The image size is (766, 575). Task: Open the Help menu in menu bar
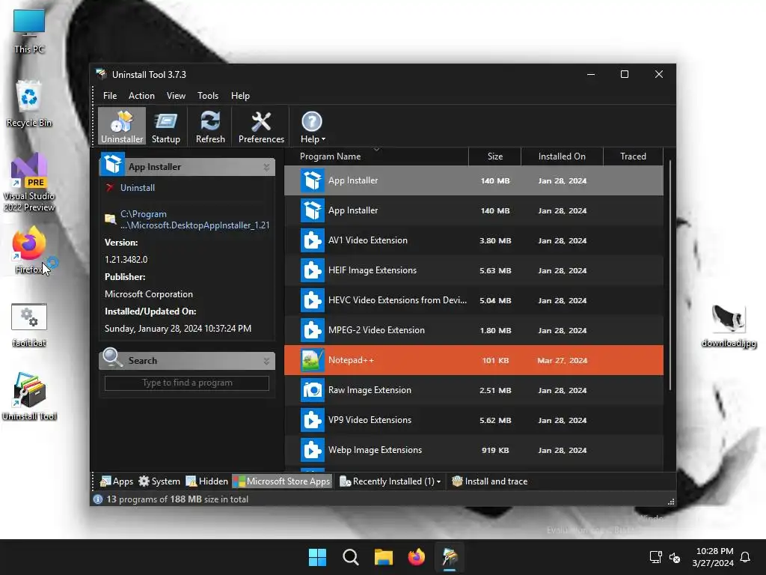coord(240,96)
